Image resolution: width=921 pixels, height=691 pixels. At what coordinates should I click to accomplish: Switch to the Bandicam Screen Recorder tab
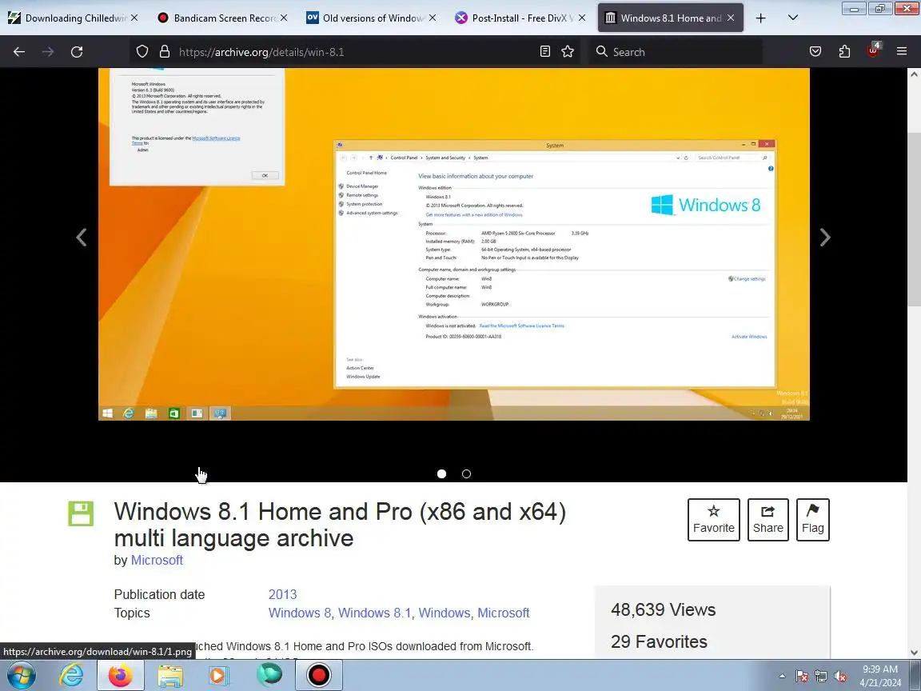223,18
